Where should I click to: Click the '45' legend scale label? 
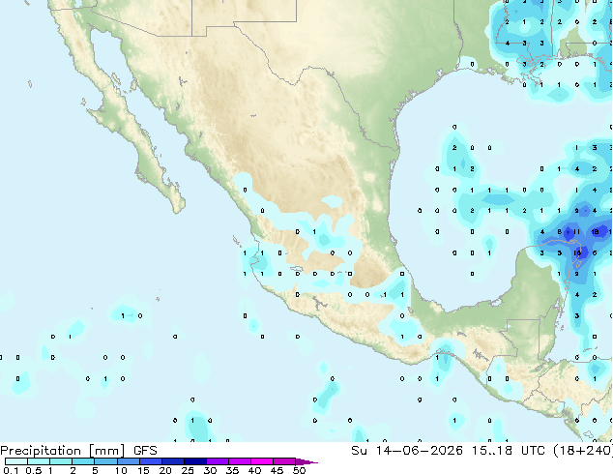tap(277, 470)
